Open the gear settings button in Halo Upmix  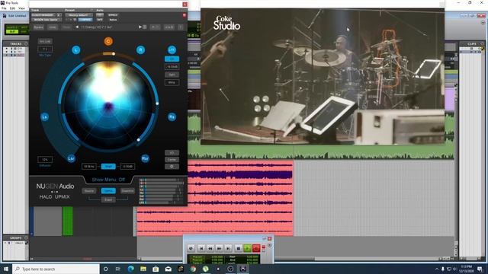pyautogui.click(x=172, y=167)
